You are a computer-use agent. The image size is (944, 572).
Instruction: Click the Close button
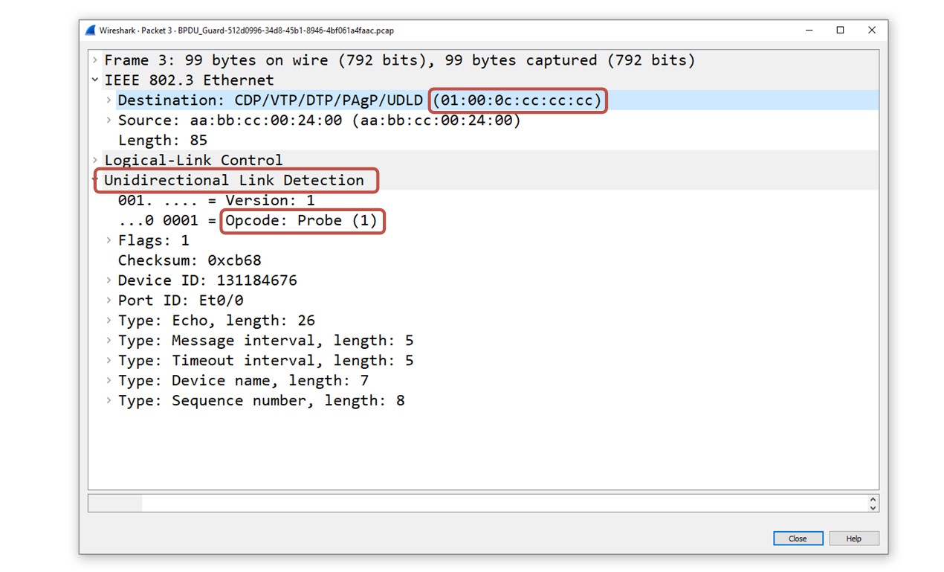tap(798, 539)
